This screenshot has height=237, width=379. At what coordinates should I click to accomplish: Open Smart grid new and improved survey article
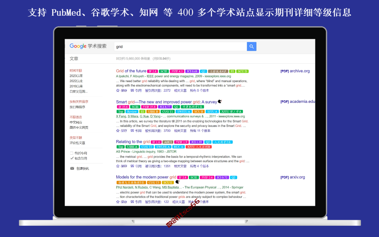166,102
